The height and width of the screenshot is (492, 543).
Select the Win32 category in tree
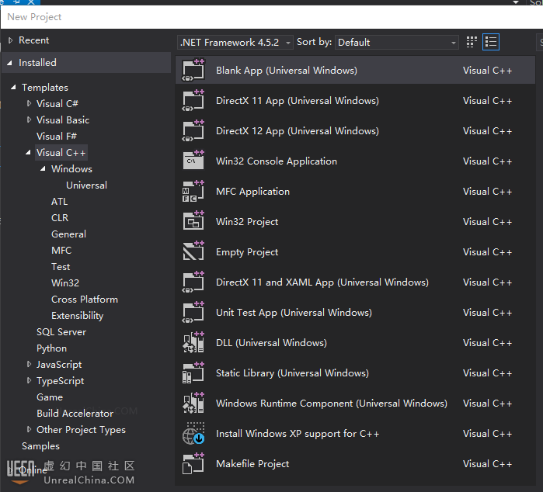point(65,283)
